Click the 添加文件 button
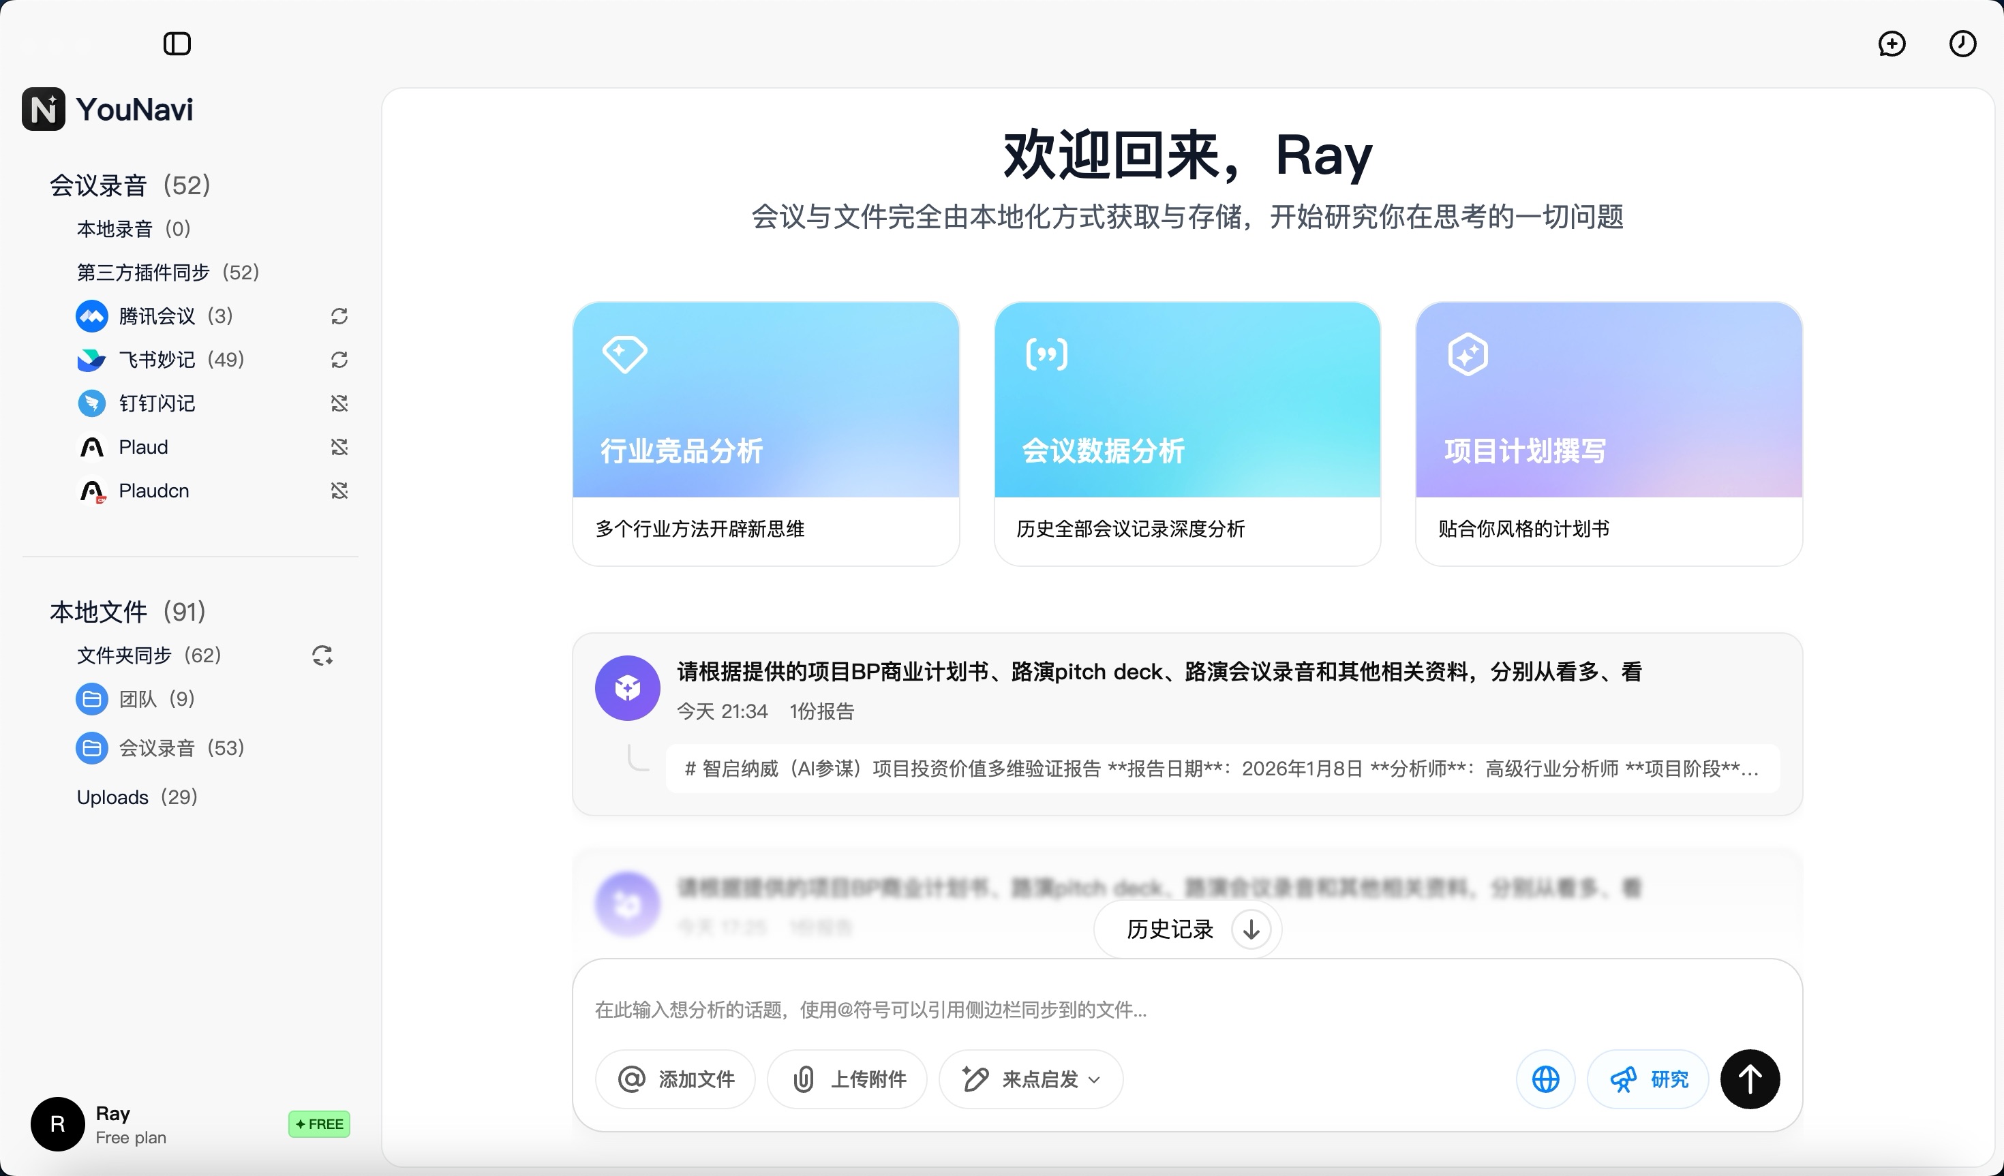Image resolution: width=2004 pixels, height=1176 pixels. click(675, 1079)
